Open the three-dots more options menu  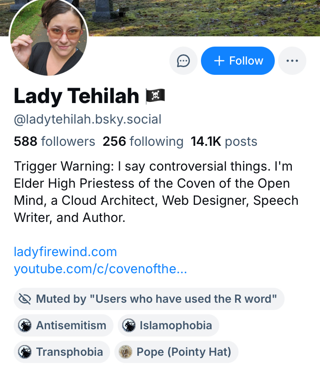tap(292, 61)
